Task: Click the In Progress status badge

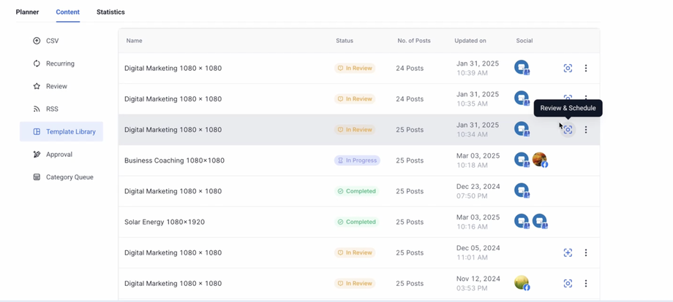Action: click(x=357, y=160)
